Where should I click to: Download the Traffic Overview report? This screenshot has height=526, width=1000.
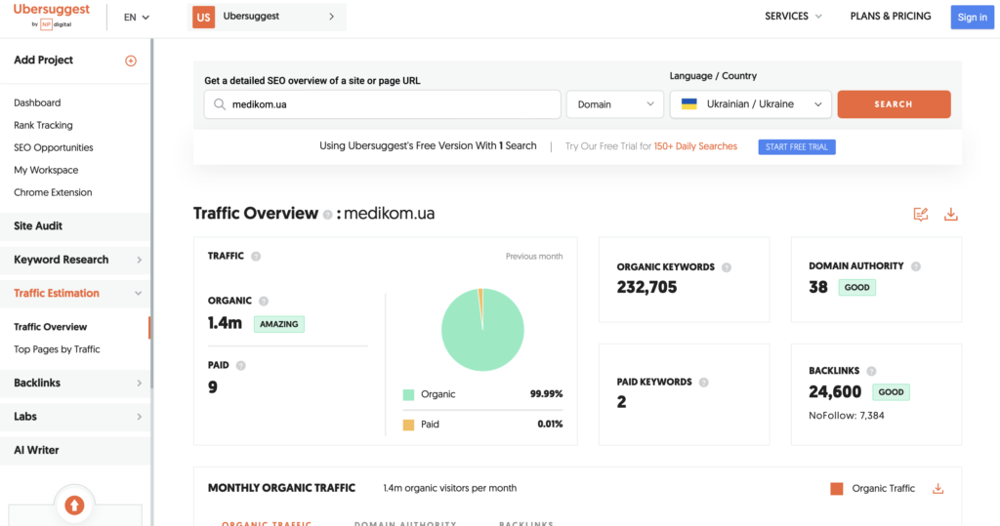[x=951, y=215]
